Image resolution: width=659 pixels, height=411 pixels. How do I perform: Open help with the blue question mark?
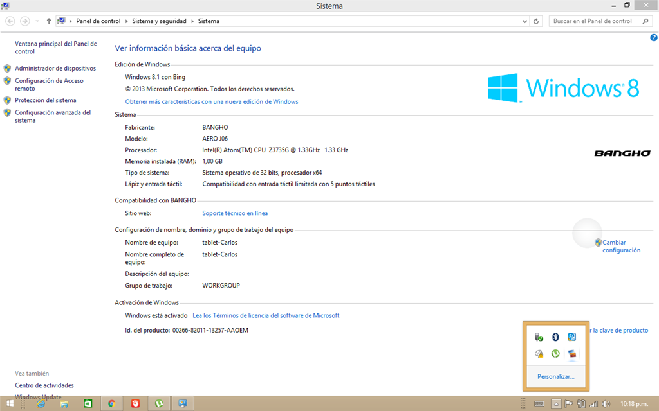click(654, 38)
